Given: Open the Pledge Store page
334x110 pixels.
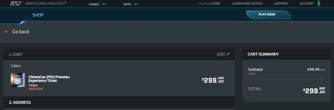Looking at the screenshot, I should tap(210, 4).
